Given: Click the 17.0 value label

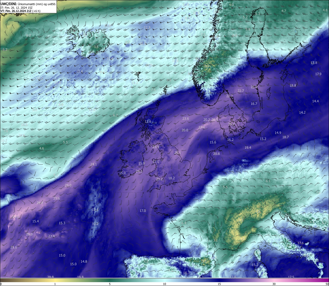Looking at the screenshot, I should [x=143, y=211].
